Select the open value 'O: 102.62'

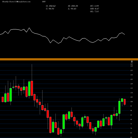[x=51, y=6]
